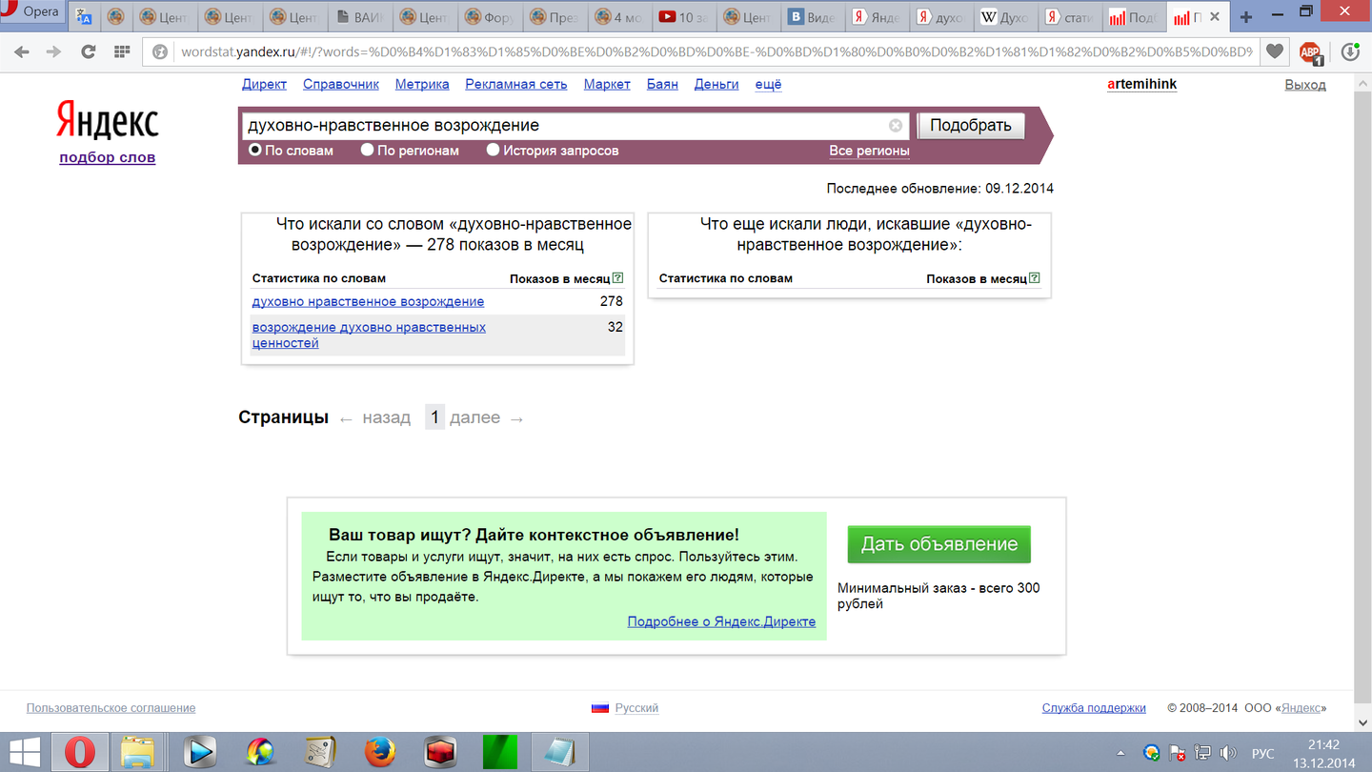Click the heart bookmark icon in address bar
Image resolution: width=1372 pixels, height=772 pixels.
pyautogui.click(x=1274, y=52)
